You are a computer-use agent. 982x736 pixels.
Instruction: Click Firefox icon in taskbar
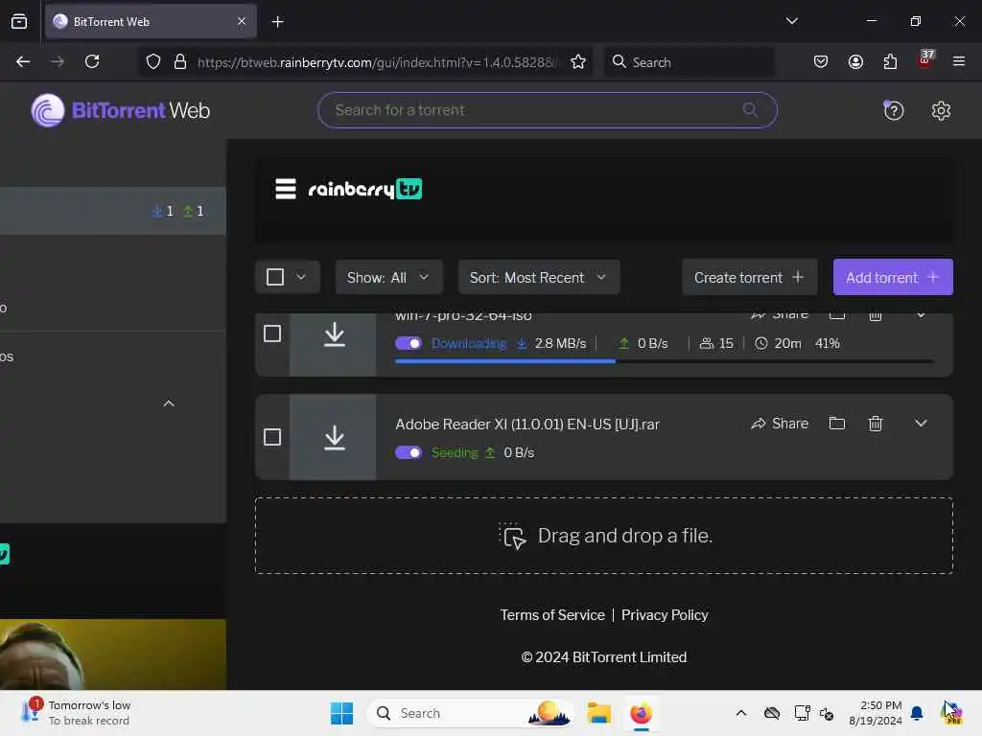coord(641,713)
